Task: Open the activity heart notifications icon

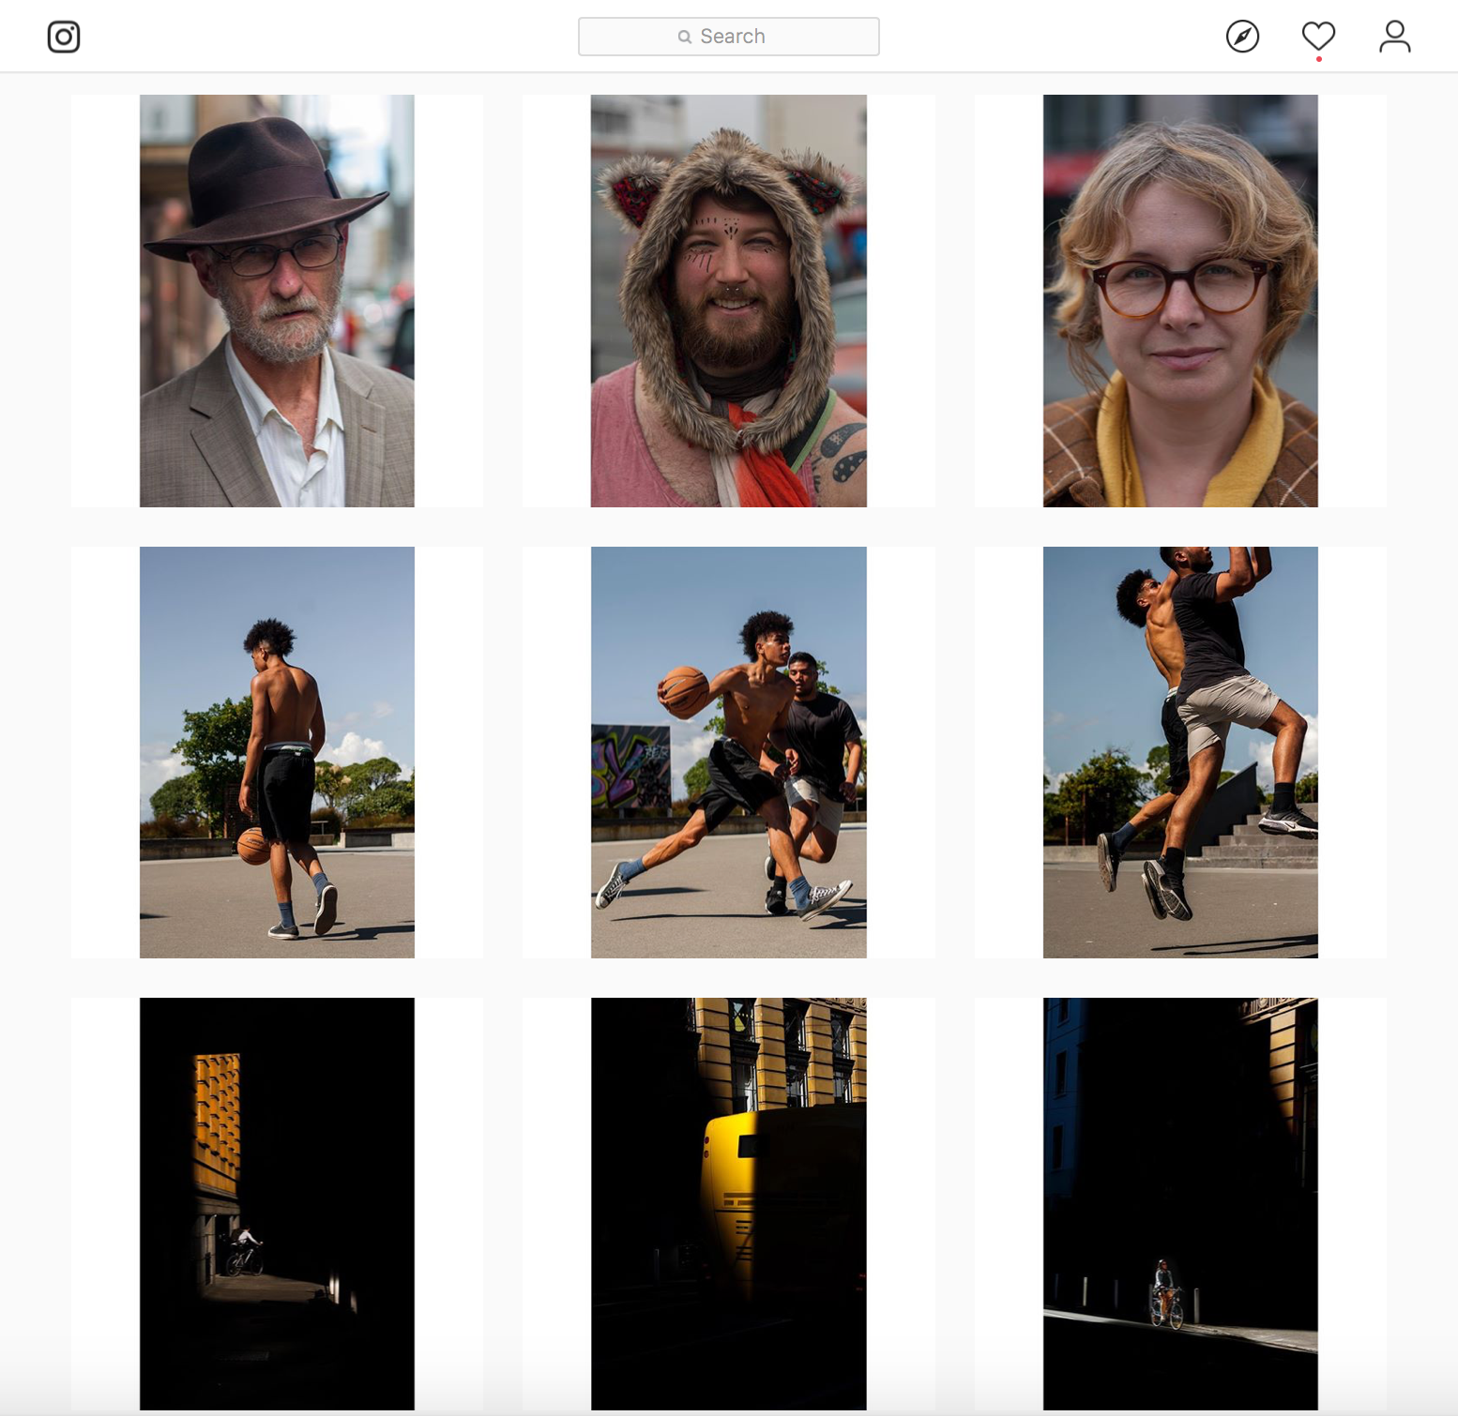Action: (1318, 37)
